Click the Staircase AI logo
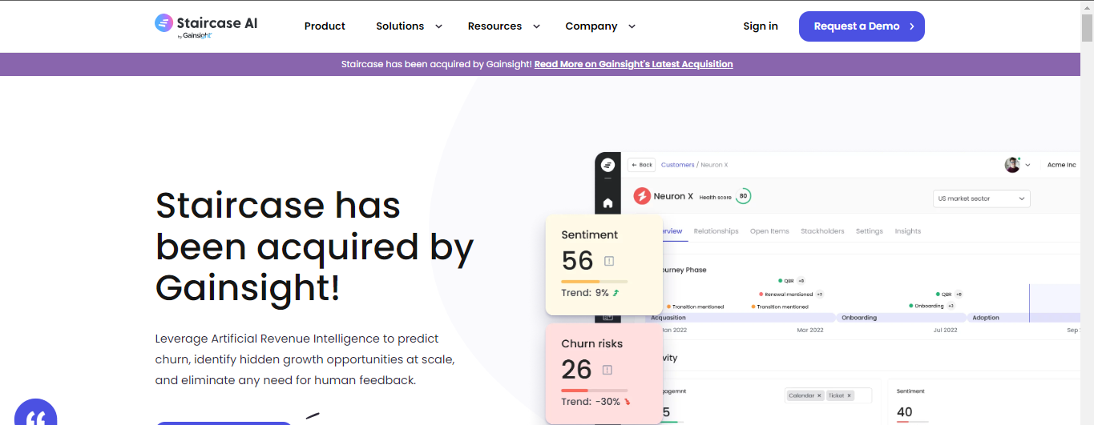Viewport: 1094px width, 425px height. click(x=206, y=26)
